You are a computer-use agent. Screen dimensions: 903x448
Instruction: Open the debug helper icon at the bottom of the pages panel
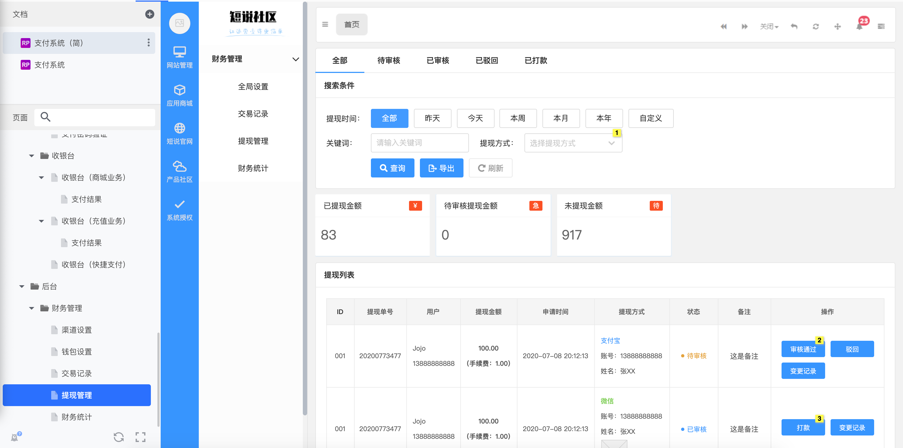pos(16,437)
